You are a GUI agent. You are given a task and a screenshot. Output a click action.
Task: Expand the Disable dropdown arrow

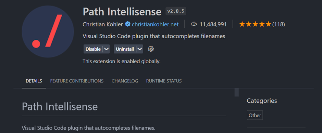point(106,49)
